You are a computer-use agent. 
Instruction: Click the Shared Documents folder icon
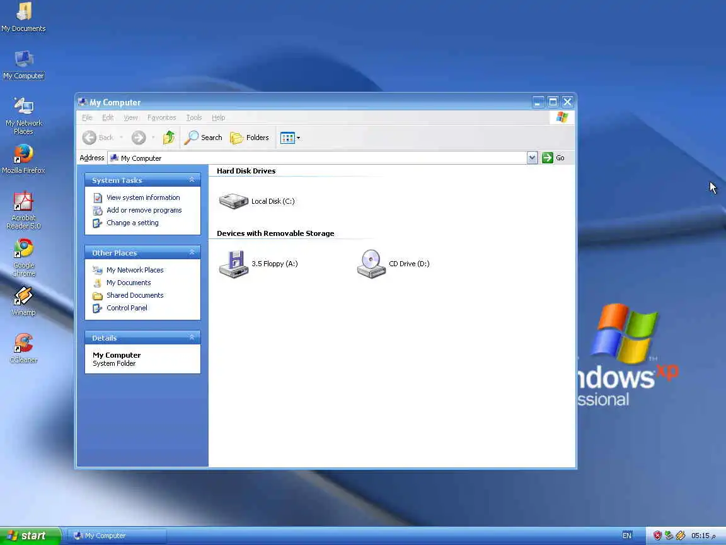click(98, 296)
